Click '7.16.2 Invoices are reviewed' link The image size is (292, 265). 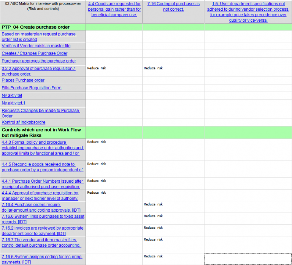[43, 231]
